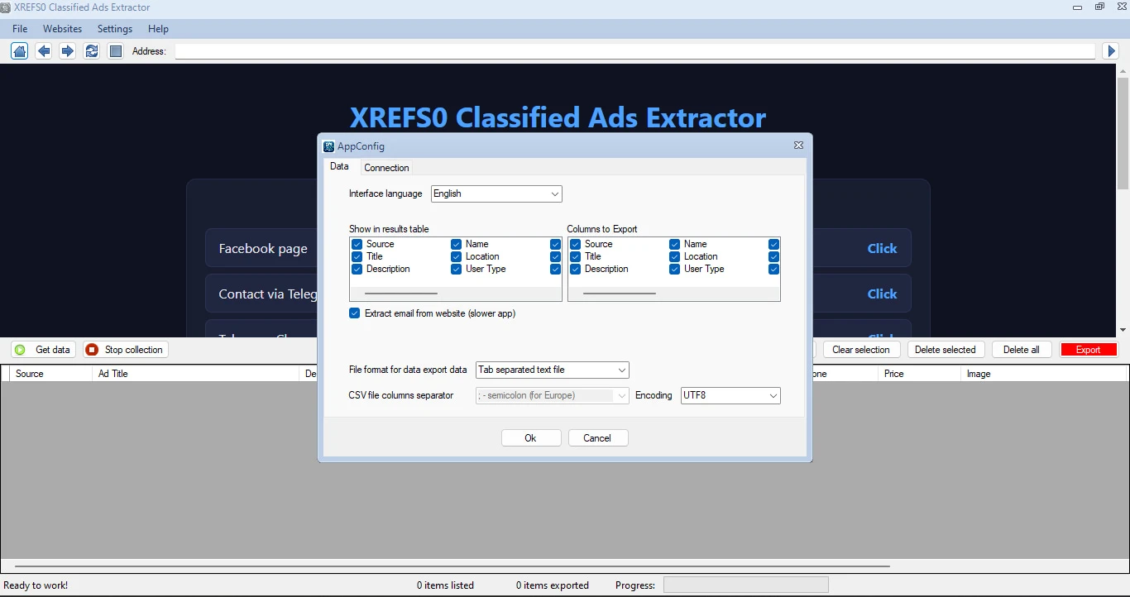Toggle Name in Columns to Export
This screenshot has width=1130, height=597.
675,244
